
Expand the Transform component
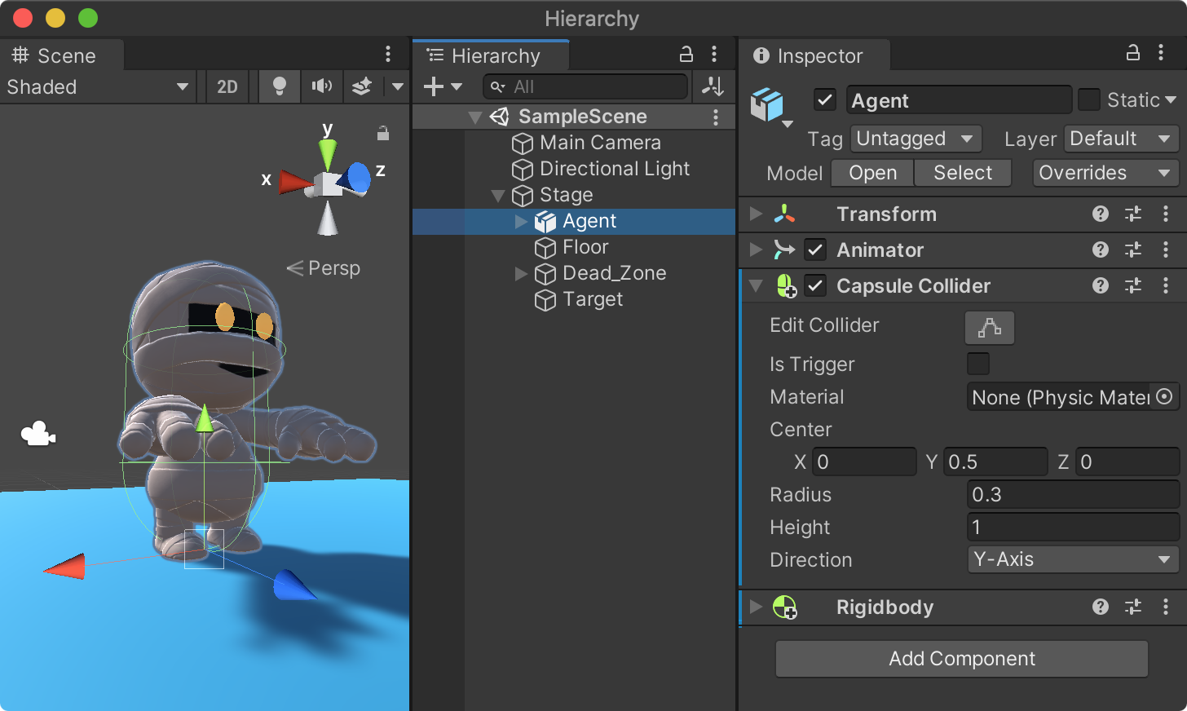coord(756,214)
